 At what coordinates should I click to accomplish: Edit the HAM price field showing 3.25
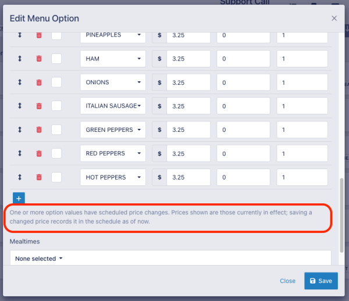point(188,59)
